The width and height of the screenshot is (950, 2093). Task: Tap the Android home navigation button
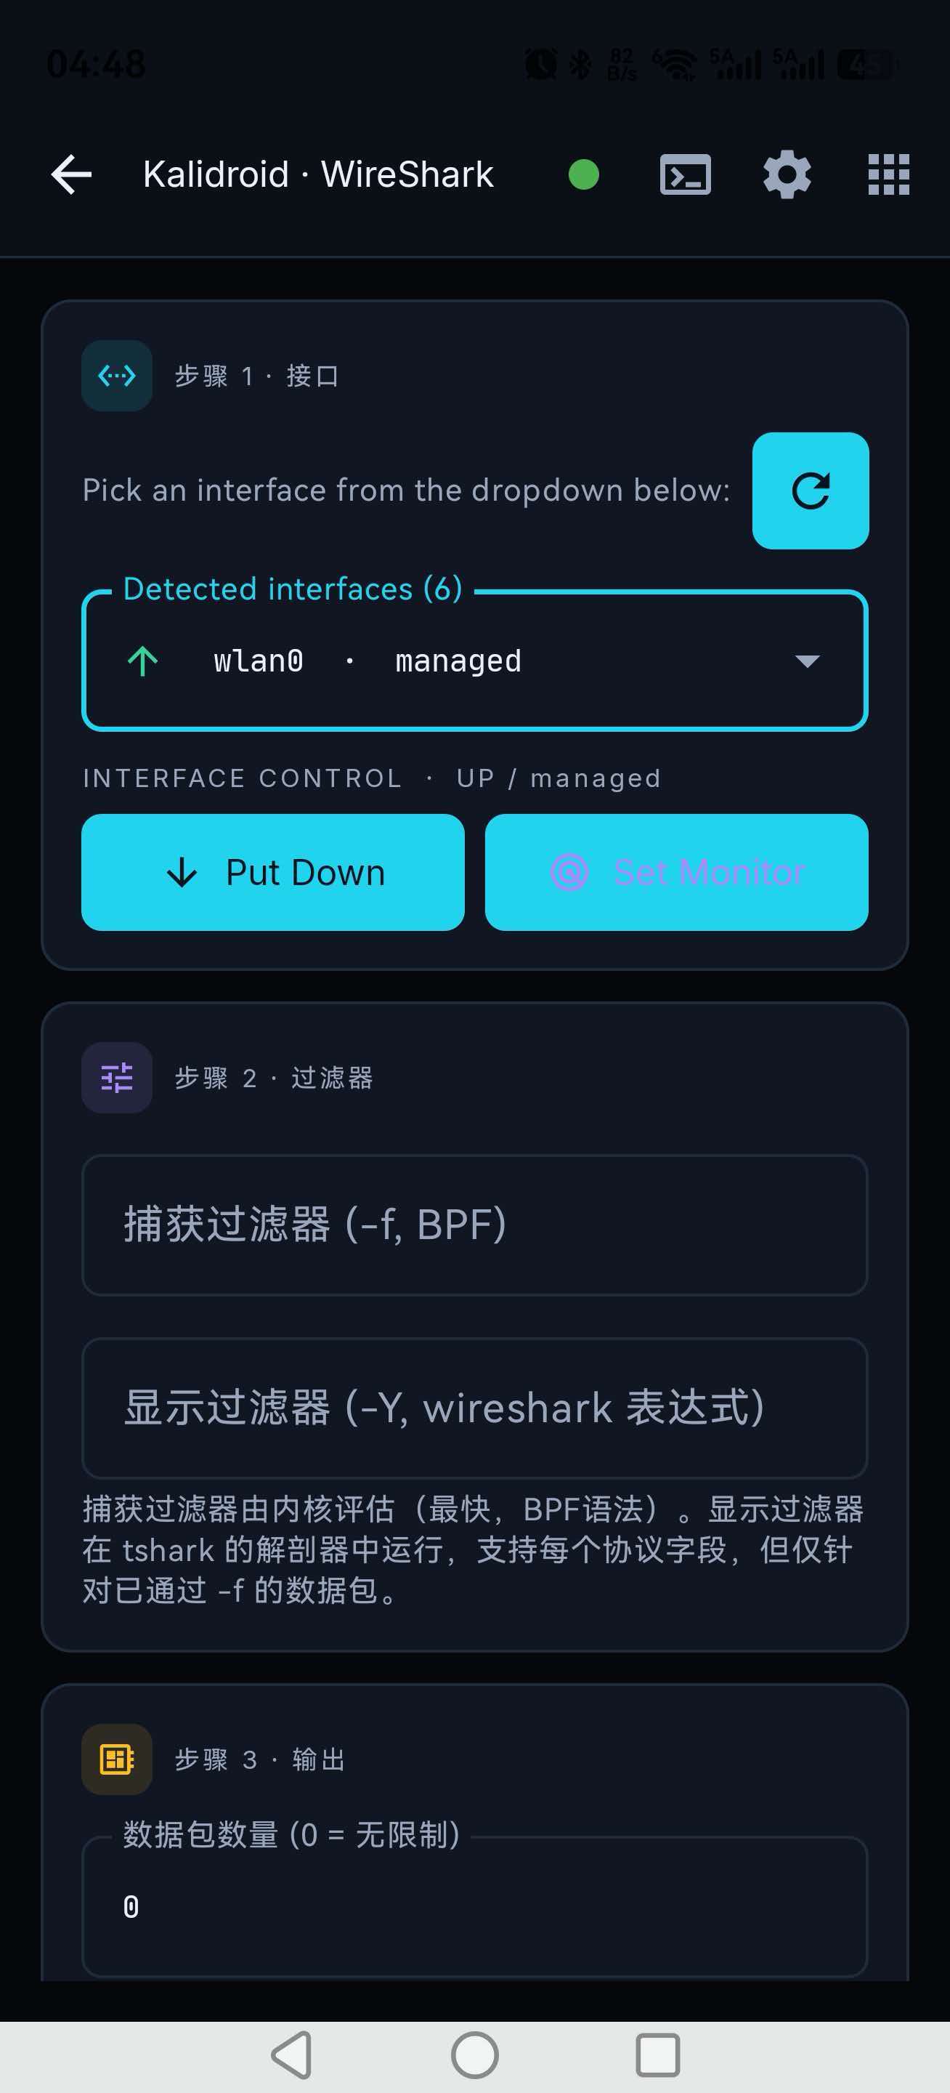[475, 2056]
